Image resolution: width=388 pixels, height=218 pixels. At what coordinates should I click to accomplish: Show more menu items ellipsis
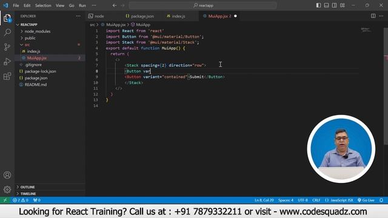(94, 5)
